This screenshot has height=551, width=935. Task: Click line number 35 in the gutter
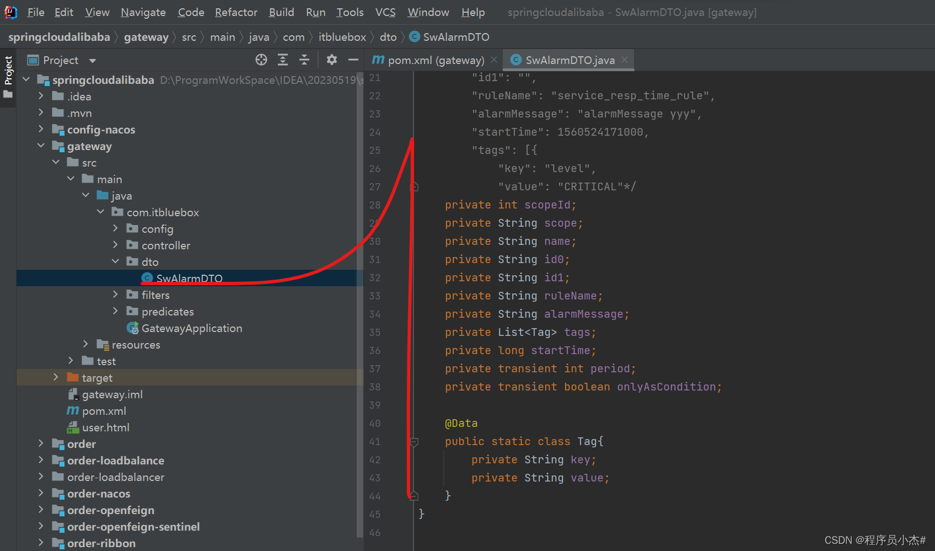point(375,333)
